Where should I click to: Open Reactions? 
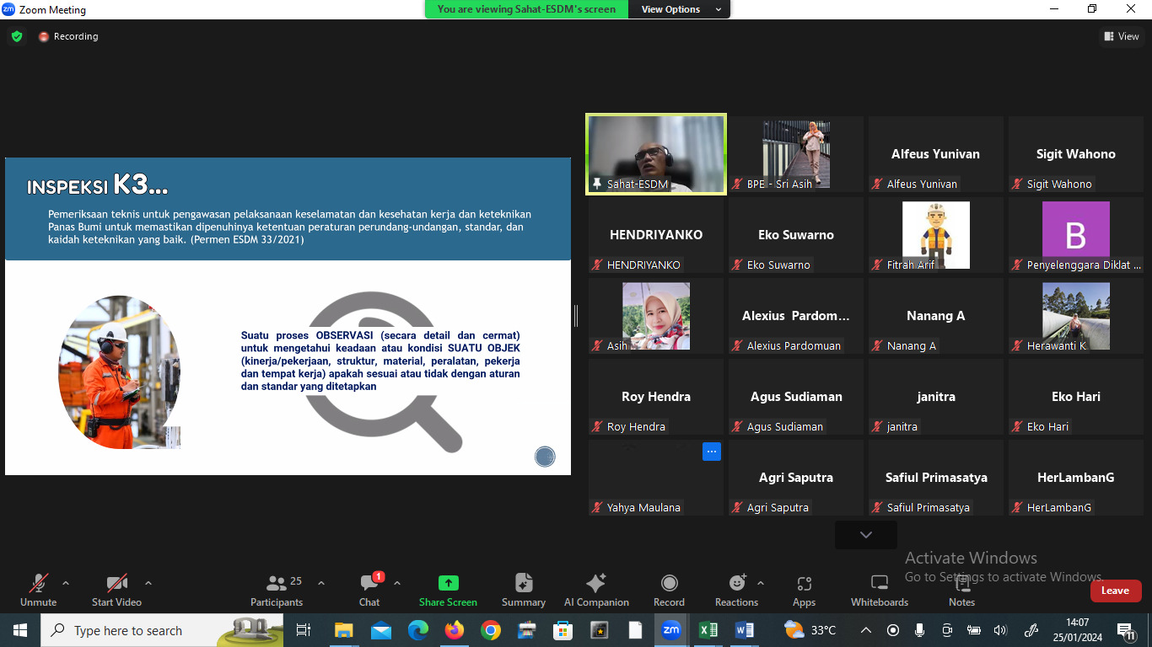point(736,590)
